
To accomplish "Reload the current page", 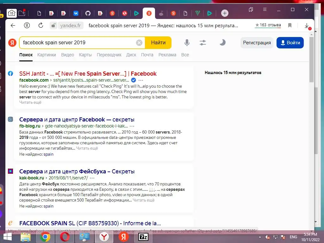I will [x=41, y=25].
